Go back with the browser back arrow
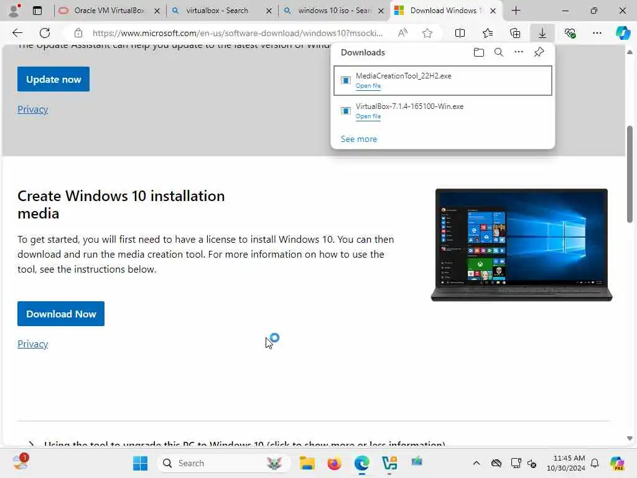Viewport: 637px width, 478px height. pyautogui.click(x=17, y=33)
